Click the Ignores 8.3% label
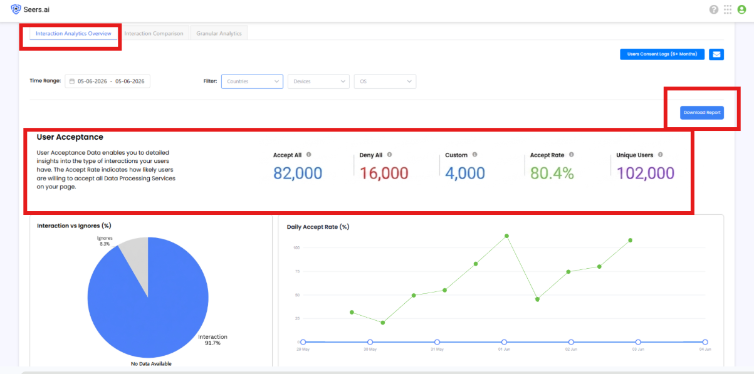The width and height of the screenshot is (754, 374). pos(105,241)
